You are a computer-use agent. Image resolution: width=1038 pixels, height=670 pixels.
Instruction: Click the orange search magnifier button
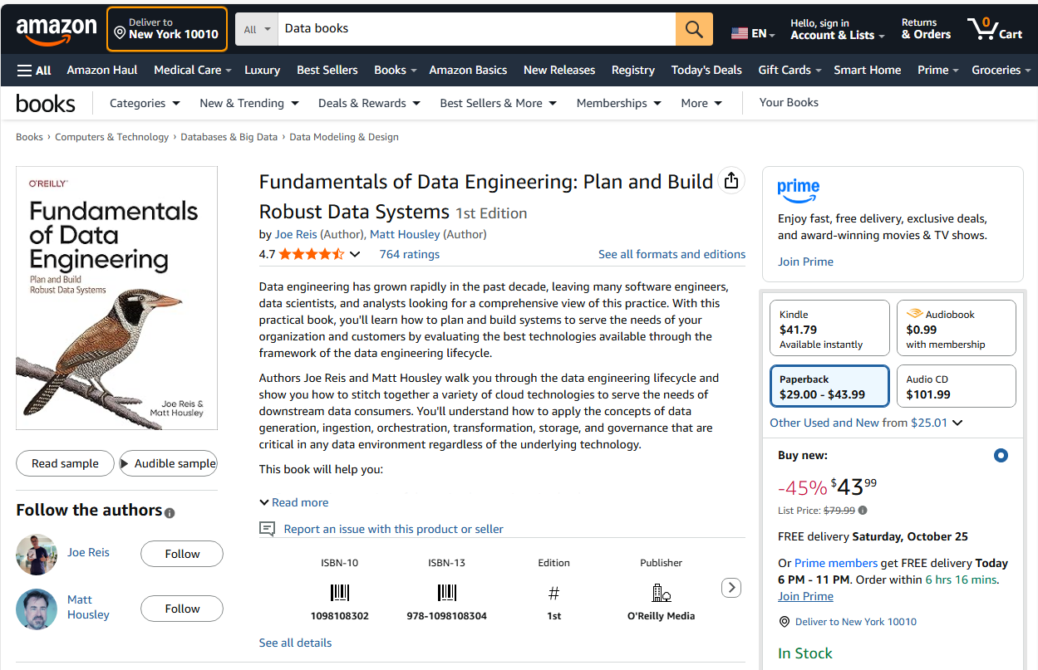(x=694, y=29)
